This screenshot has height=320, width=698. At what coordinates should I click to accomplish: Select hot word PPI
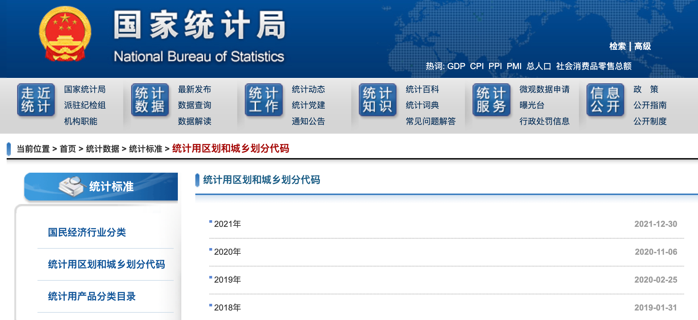click(x=495, y=66)
